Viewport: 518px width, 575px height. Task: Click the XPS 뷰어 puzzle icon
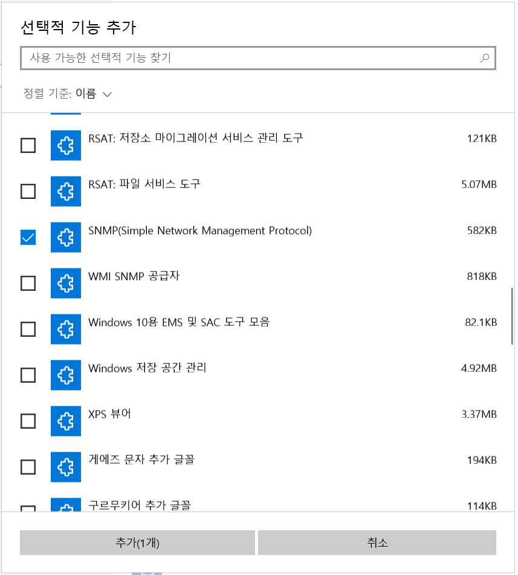click(66, 421)
